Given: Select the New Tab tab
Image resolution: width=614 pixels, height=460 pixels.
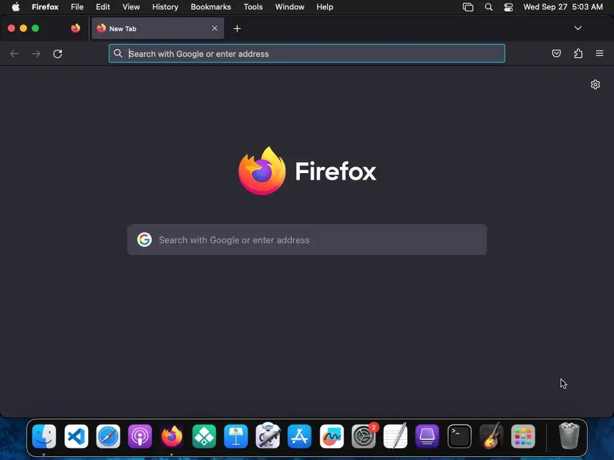Looking at the screenshot, I should pyautogui.click(x=158, y=28).
